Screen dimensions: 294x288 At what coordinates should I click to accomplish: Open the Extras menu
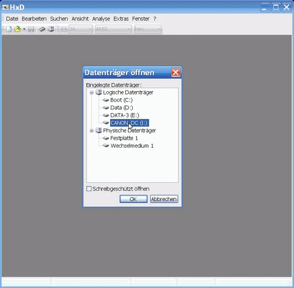(x=121, y=19)
